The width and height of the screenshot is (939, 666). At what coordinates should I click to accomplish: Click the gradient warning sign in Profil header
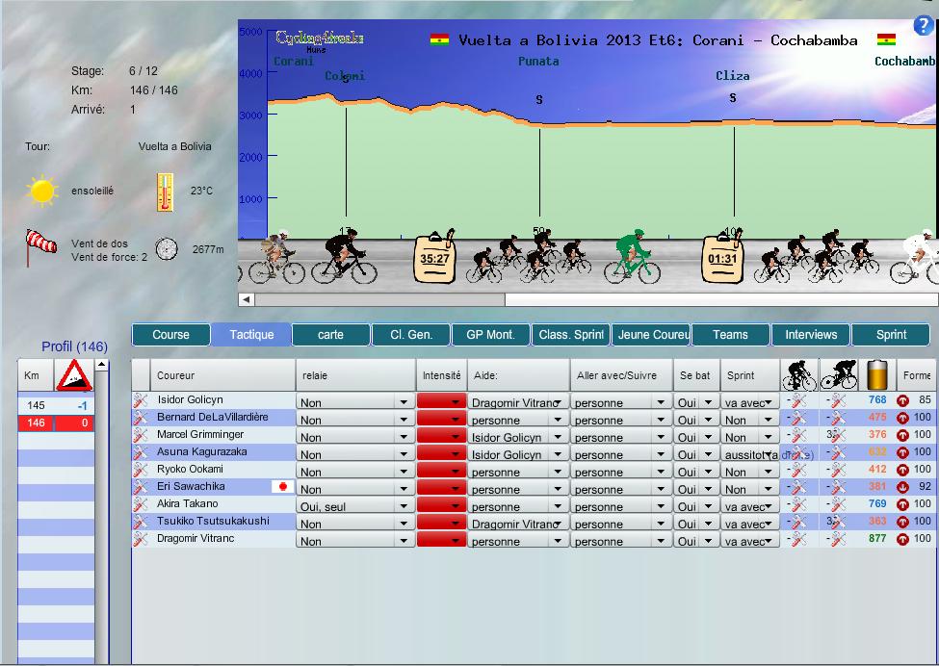(x=73, y=376)
